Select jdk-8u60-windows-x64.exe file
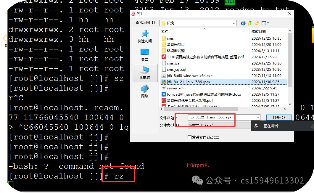This screenshot has height=193, width=314. (x=187, y=76)
